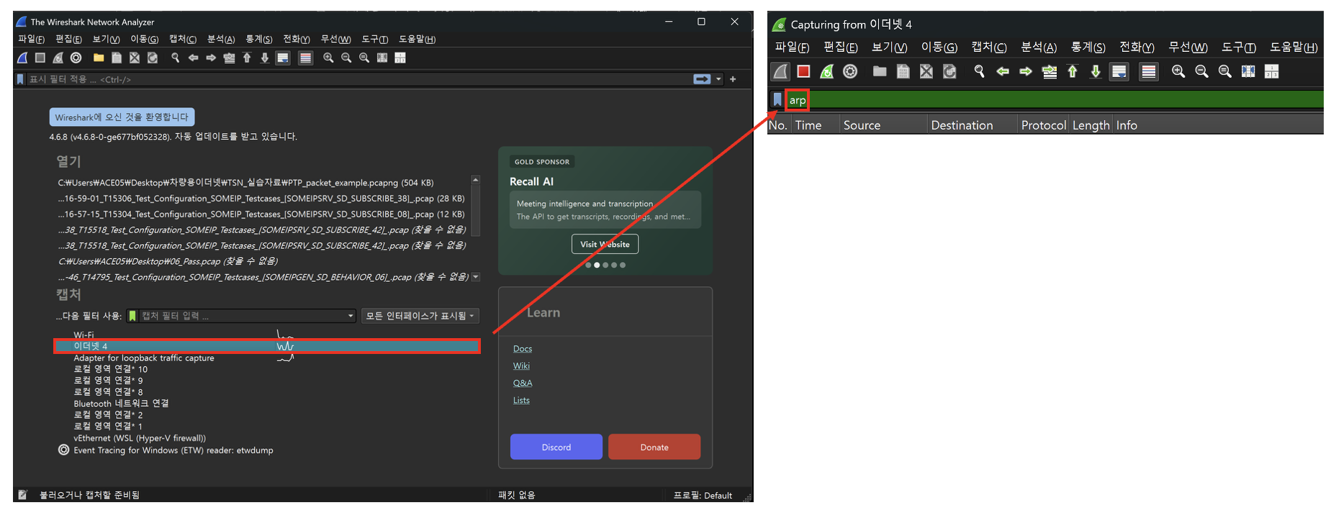Open the display filter bookmark in the capturing window
The width and height of the screenshot is (1336, 518).
(777, 99)
